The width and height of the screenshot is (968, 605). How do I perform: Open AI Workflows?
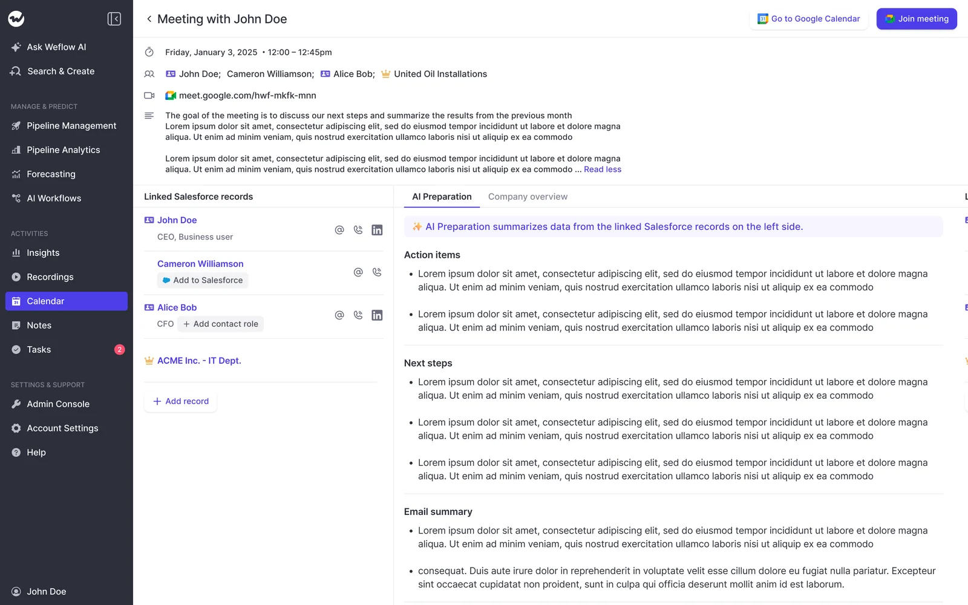67,198
